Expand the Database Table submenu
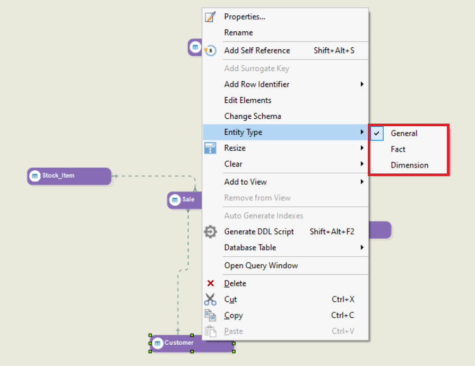Image resolution: width=475 pixels, height=366 pixels. [x=362, y=247]
